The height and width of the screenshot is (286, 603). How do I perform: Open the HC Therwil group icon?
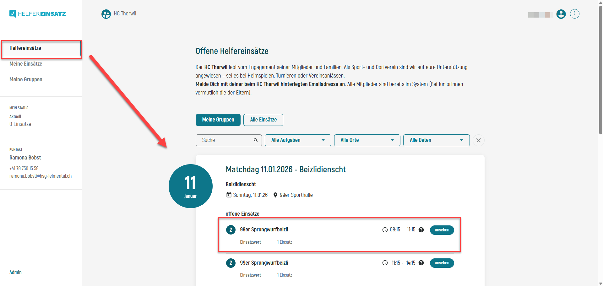click(x=106, y=14)
